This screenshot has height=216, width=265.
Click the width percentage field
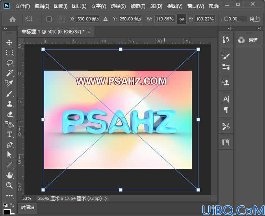coord(165,19)
